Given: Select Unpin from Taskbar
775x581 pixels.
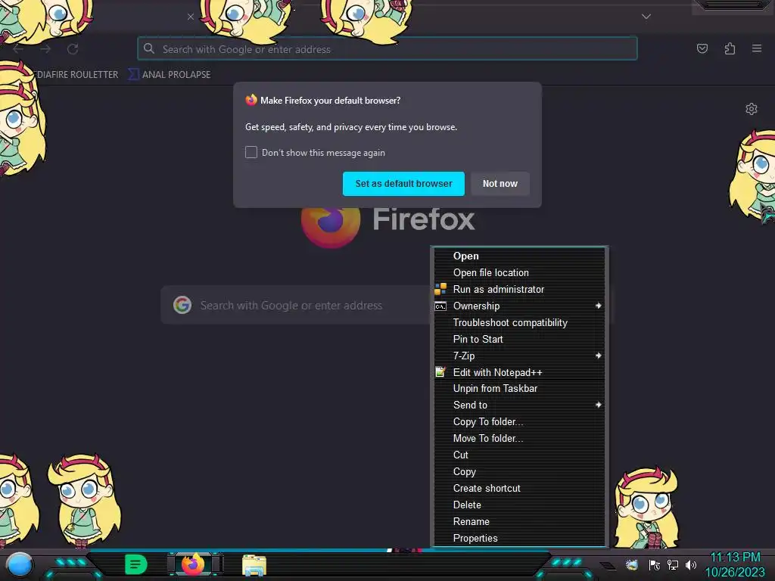Looking at the screenshot, I should (519, 388).
